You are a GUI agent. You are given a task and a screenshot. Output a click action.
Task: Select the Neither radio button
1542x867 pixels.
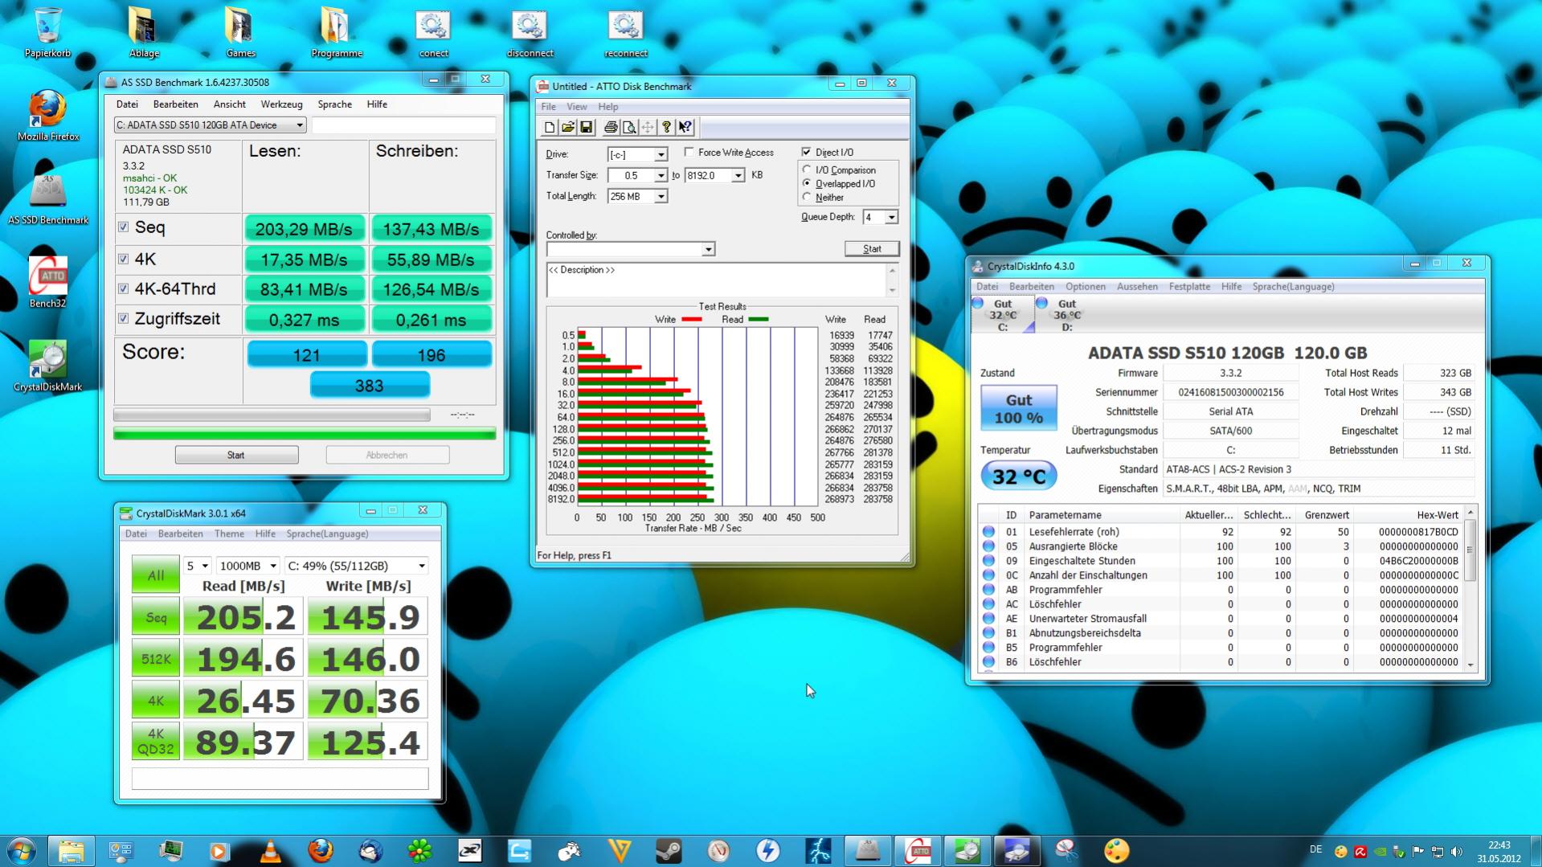(807, 197)
